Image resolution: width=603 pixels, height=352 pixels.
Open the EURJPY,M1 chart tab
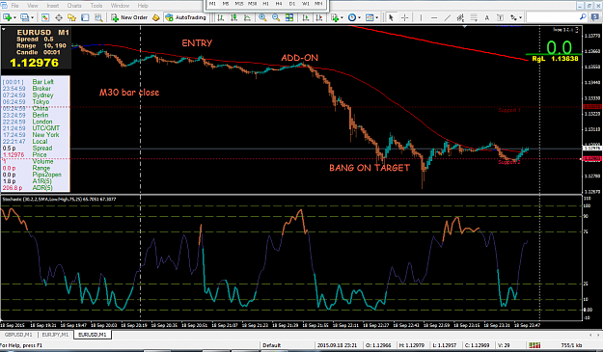pyautogui.click(x=55, y=335)
